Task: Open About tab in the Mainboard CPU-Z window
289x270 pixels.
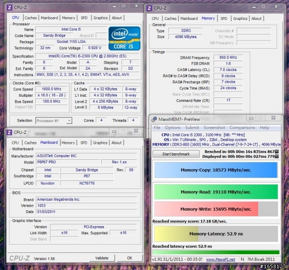Action: tap(117, 142)
